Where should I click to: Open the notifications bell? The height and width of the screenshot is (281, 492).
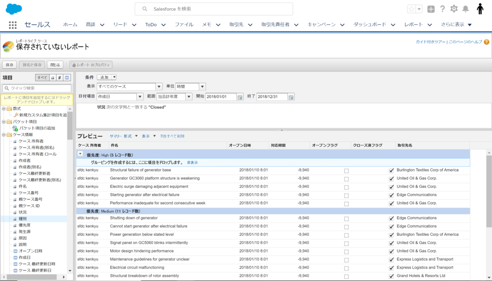(466, 9)
